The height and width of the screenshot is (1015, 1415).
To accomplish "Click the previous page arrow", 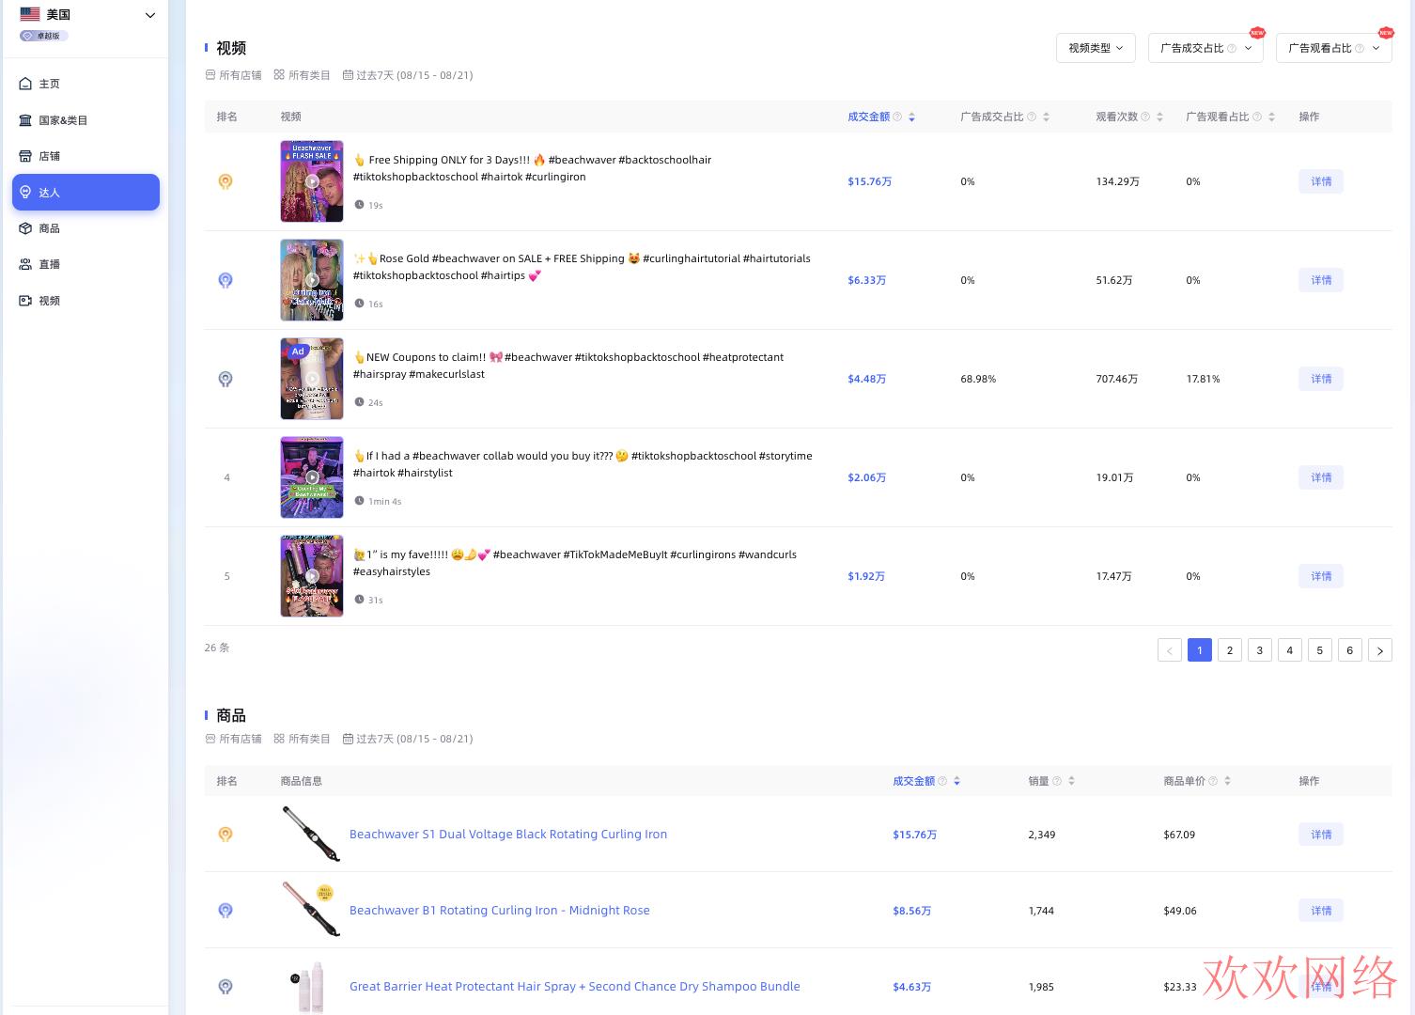I will (x=1170, y=650).
